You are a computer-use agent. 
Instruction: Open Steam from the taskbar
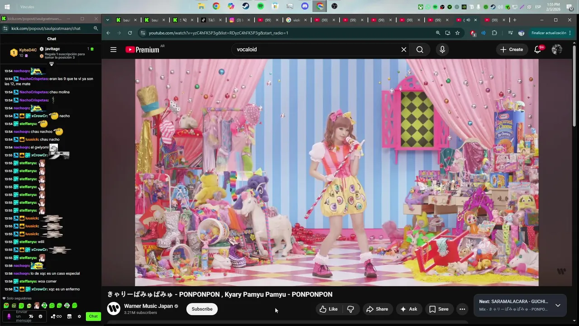tap(246, 6)
